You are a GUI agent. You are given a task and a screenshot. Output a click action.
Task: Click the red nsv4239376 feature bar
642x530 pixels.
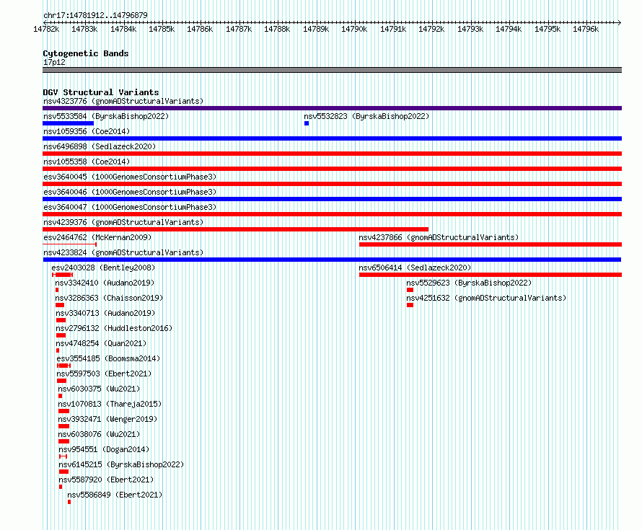pyautogui.click(x=235, y=229)
